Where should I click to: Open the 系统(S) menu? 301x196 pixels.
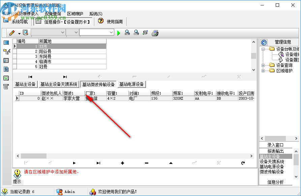click(x=95, y=14)
